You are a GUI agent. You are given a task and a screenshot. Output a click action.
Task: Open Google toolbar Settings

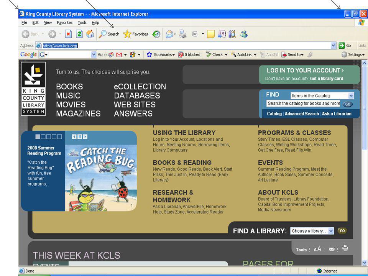[x=353, y=55]
